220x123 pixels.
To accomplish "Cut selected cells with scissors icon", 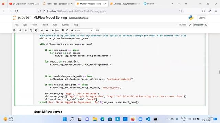I will [x=26, y=30].
